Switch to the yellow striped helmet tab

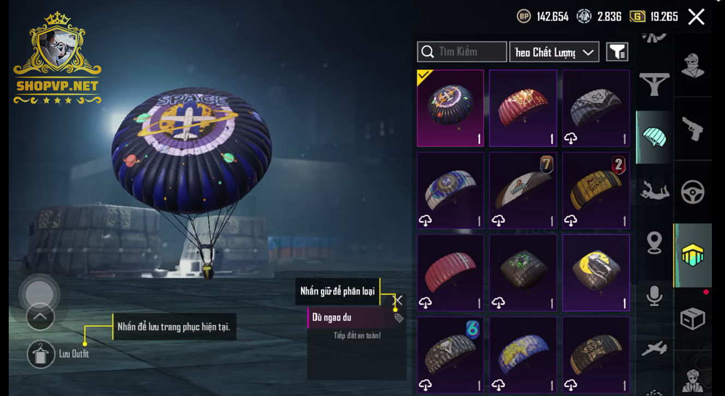(x=692, y=255)
